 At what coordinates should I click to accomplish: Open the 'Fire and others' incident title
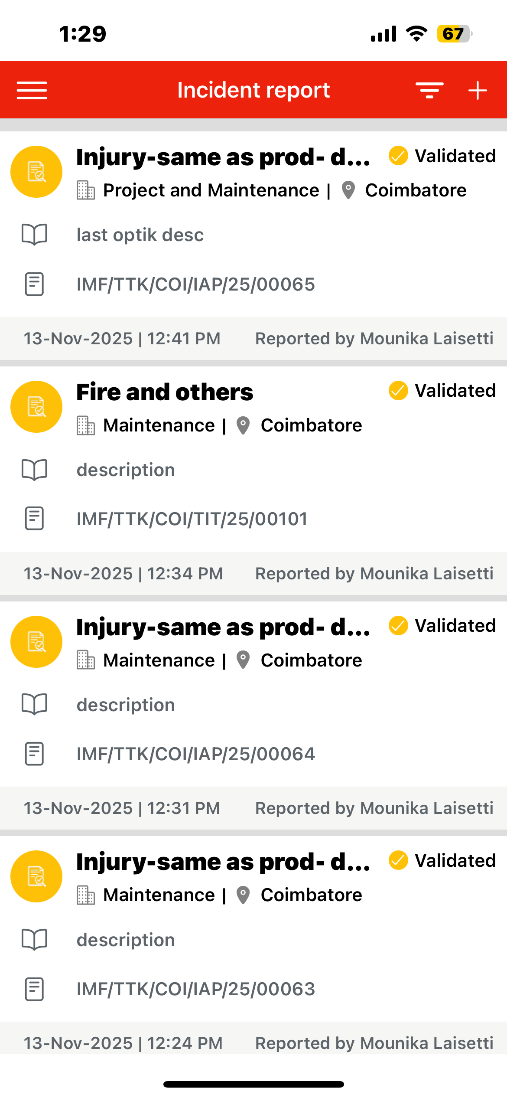pos(165,392)
